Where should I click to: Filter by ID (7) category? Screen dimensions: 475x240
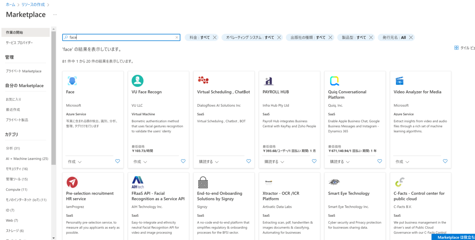(x=10, y=210)
